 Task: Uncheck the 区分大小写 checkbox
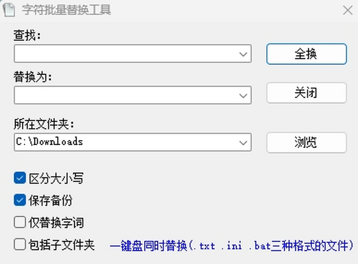pyautogui.click(x=20, y=178)
